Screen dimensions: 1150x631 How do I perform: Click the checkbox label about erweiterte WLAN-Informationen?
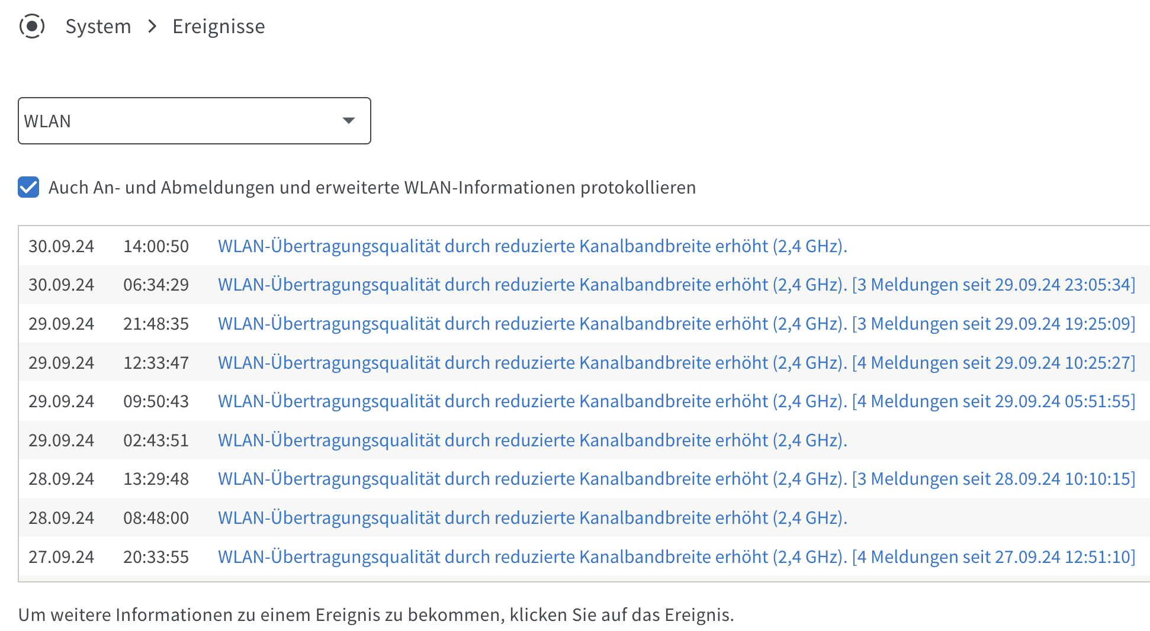[372, 188]
